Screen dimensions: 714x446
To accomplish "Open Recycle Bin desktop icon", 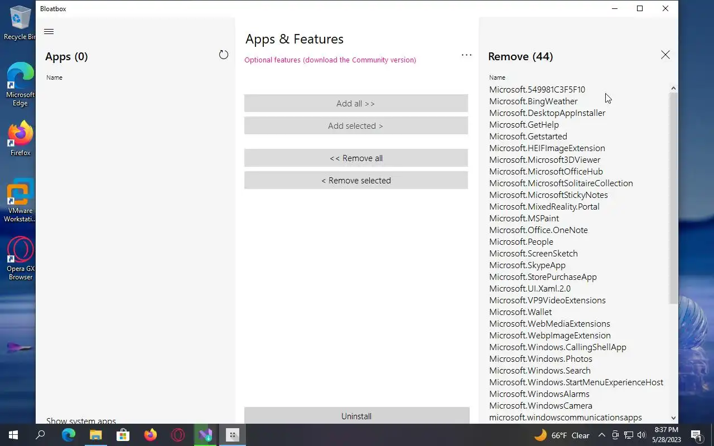I will [x=20, y=23].
